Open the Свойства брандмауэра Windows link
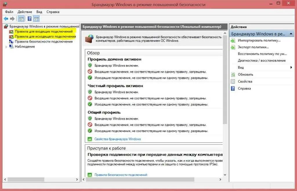This screenshot has height=191, width=297. (x=118, y=139)
